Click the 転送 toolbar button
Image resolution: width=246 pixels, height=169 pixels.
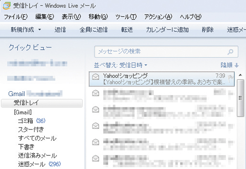127,30
